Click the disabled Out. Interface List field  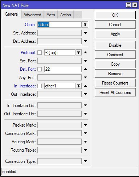pos(60,114)
